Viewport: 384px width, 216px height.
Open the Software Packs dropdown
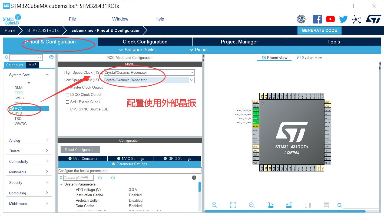click(137, 50)
